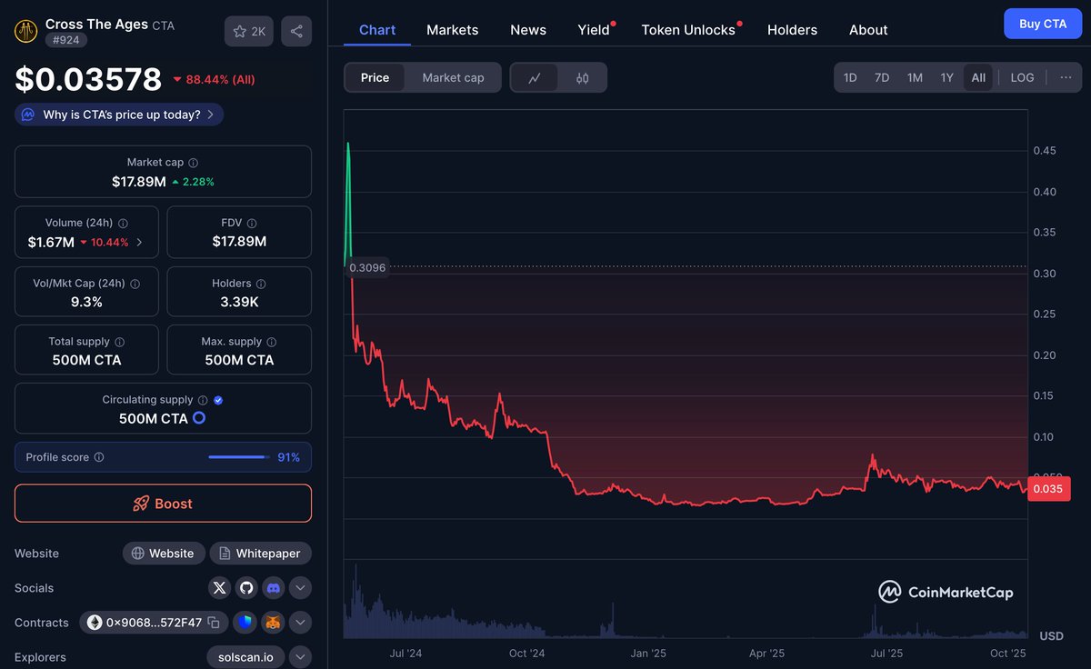Open the Discord social link

coord(273,588)
